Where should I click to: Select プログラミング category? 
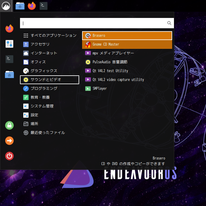49,88
